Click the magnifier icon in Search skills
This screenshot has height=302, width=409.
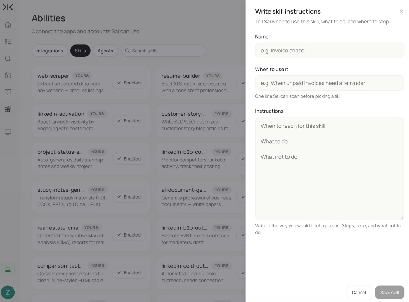click(x=127, y=51)
